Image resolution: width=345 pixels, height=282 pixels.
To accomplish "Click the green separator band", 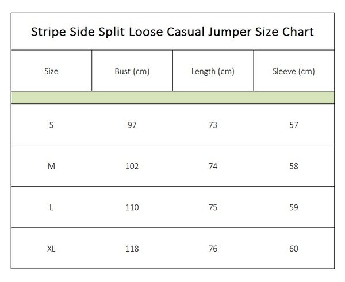I will point(172,98).
